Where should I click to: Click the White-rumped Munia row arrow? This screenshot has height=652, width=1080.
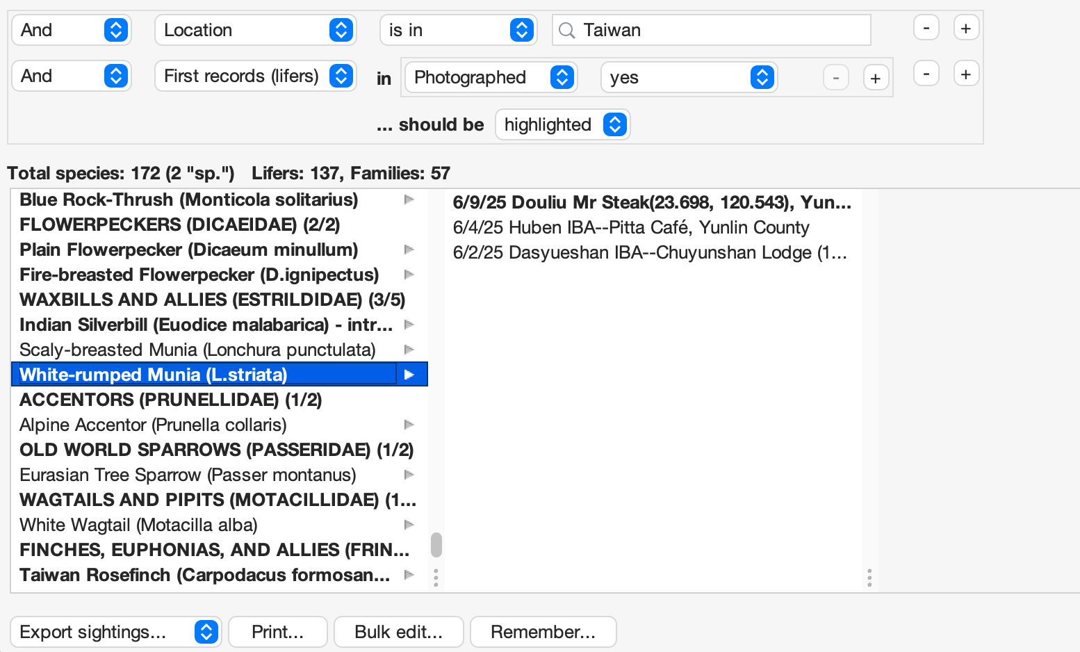(x=409, y=375)
